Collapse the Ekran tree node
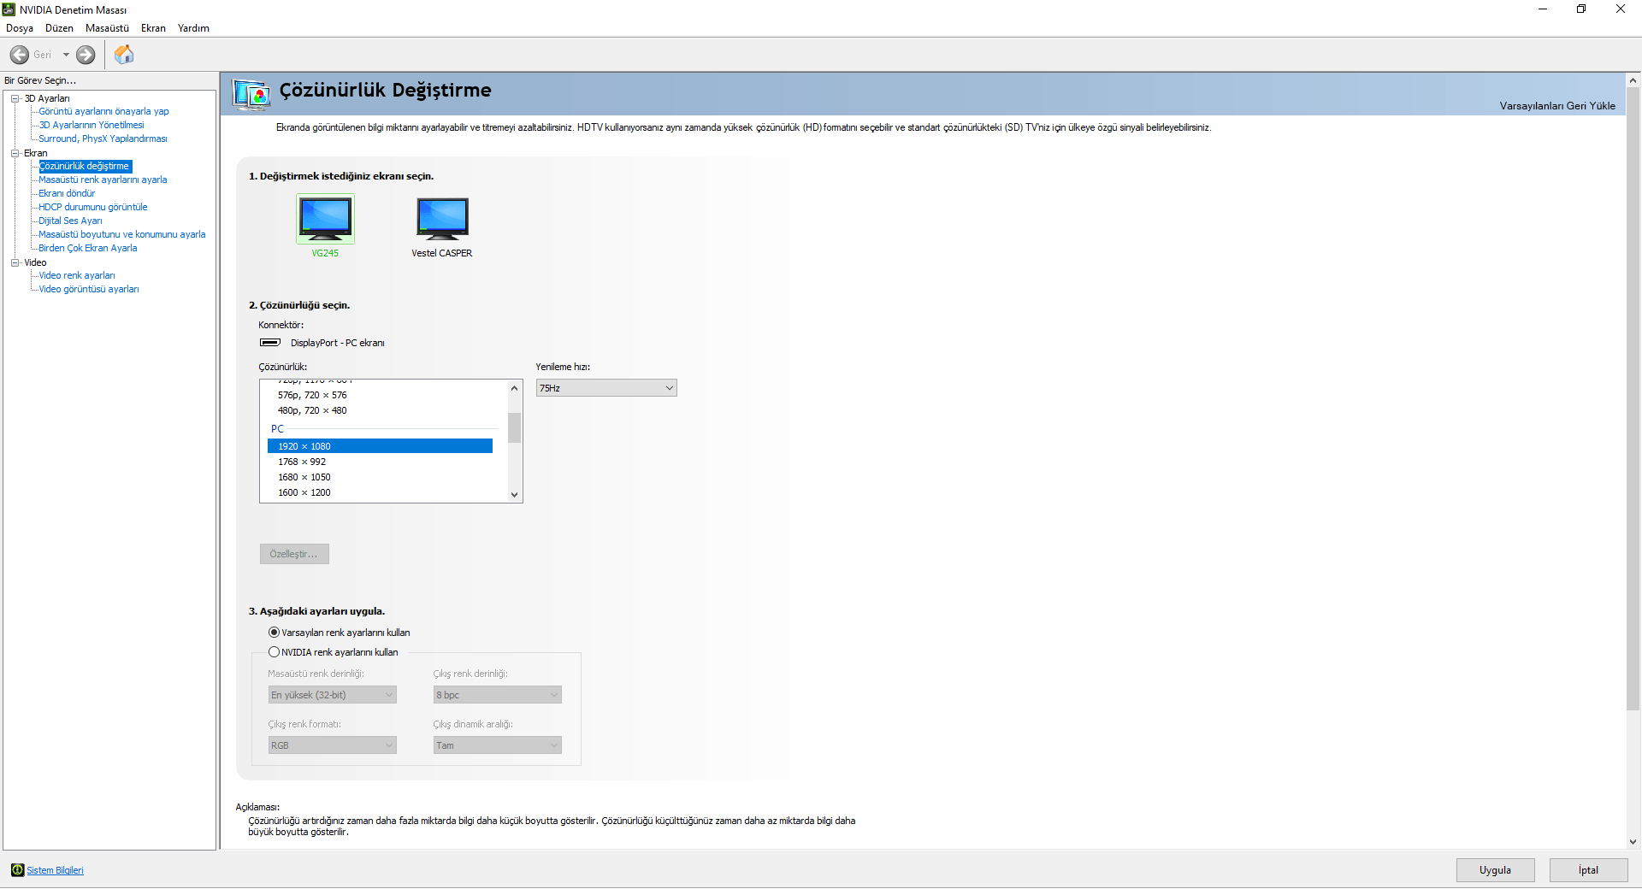Image resolution: width=1642 pixels, height=889 pixels. click(x=15, y=153)
